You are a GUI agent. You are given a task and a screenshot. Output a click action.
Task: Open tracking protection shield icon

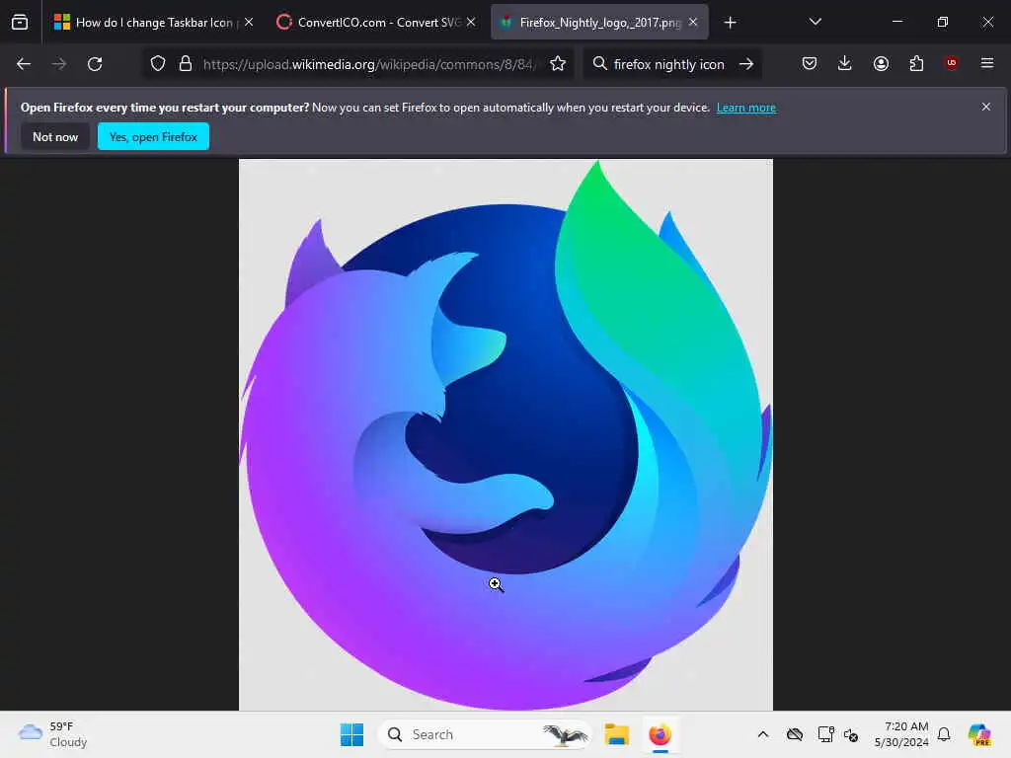pyautogui.click(x=158, y=64)
